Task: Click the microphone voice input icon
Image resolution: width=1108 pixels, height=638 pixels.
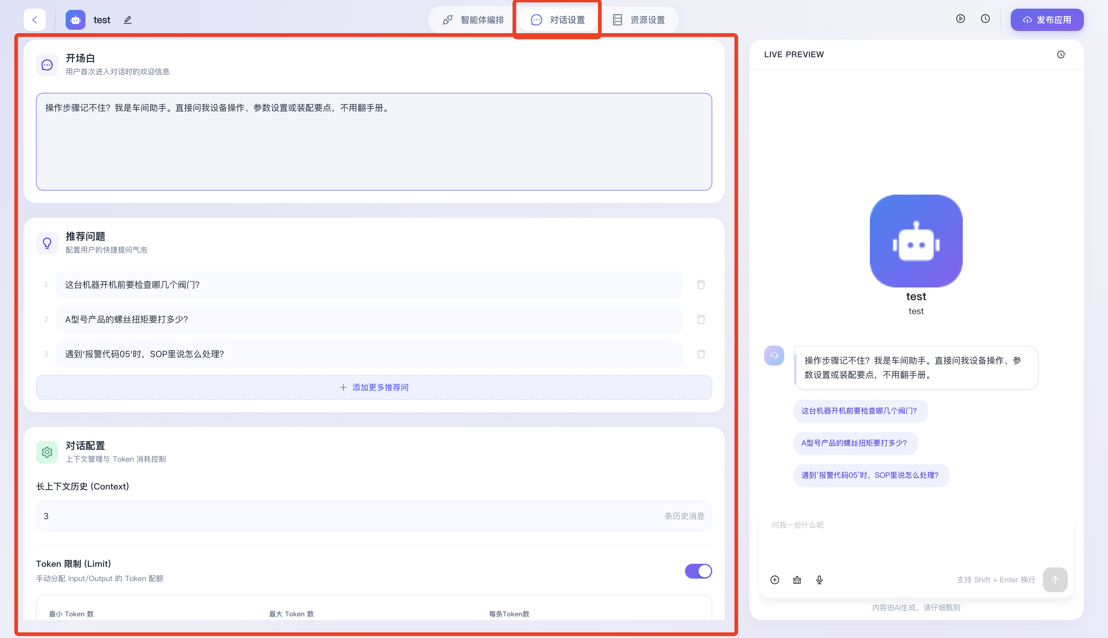Action: (x=819, y=580)
